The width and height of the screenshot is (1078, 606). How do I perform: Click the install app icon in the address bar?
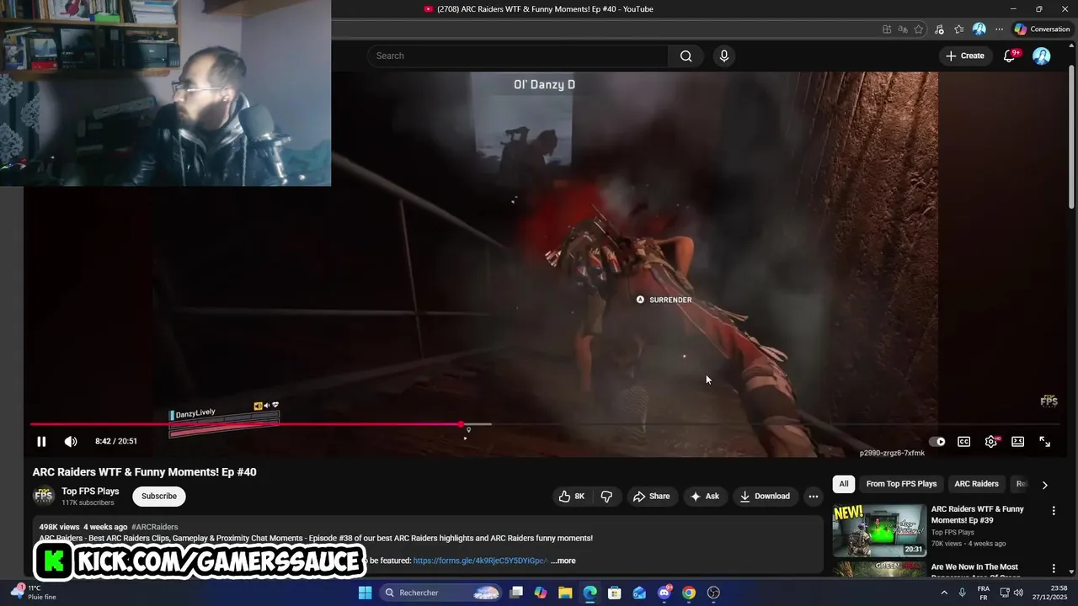pos(887,29)
